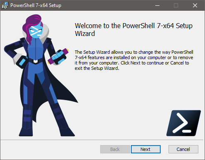Exit setup with the Cancel button
Image resolution: width=205 pixels, height=160 pixels.
pos(183,149)
